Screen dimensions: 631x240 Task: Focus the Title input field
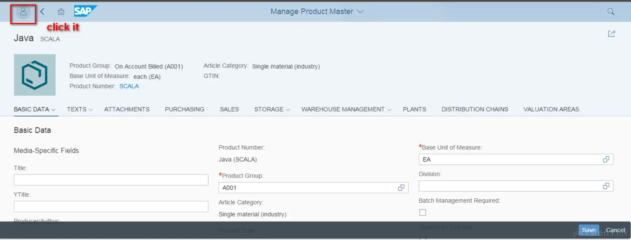(x=111, y=180)
